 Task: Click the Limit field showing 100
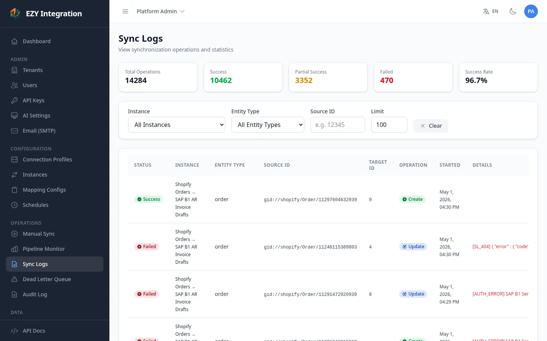[389, 125]
